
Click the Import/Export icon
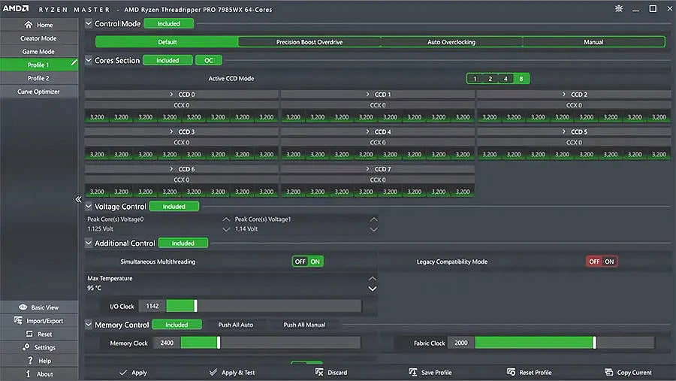[18, 320]
